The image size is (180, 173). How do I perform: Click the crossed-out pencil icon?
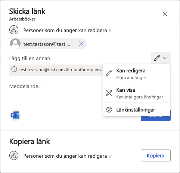click(x=109, y=93)
